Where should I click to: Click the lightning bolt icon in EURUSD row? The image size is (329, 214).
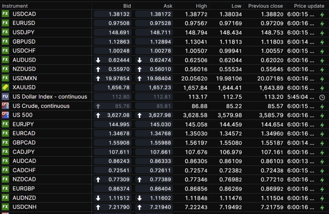(322, 23)
